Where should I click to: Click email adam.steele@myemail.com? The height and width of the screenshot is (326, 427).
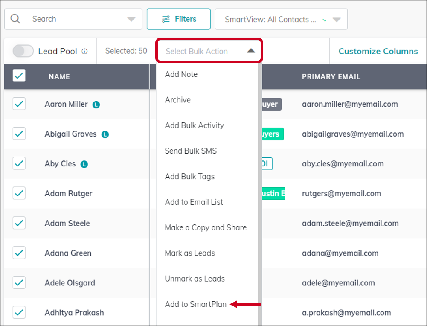pos(350,223)
